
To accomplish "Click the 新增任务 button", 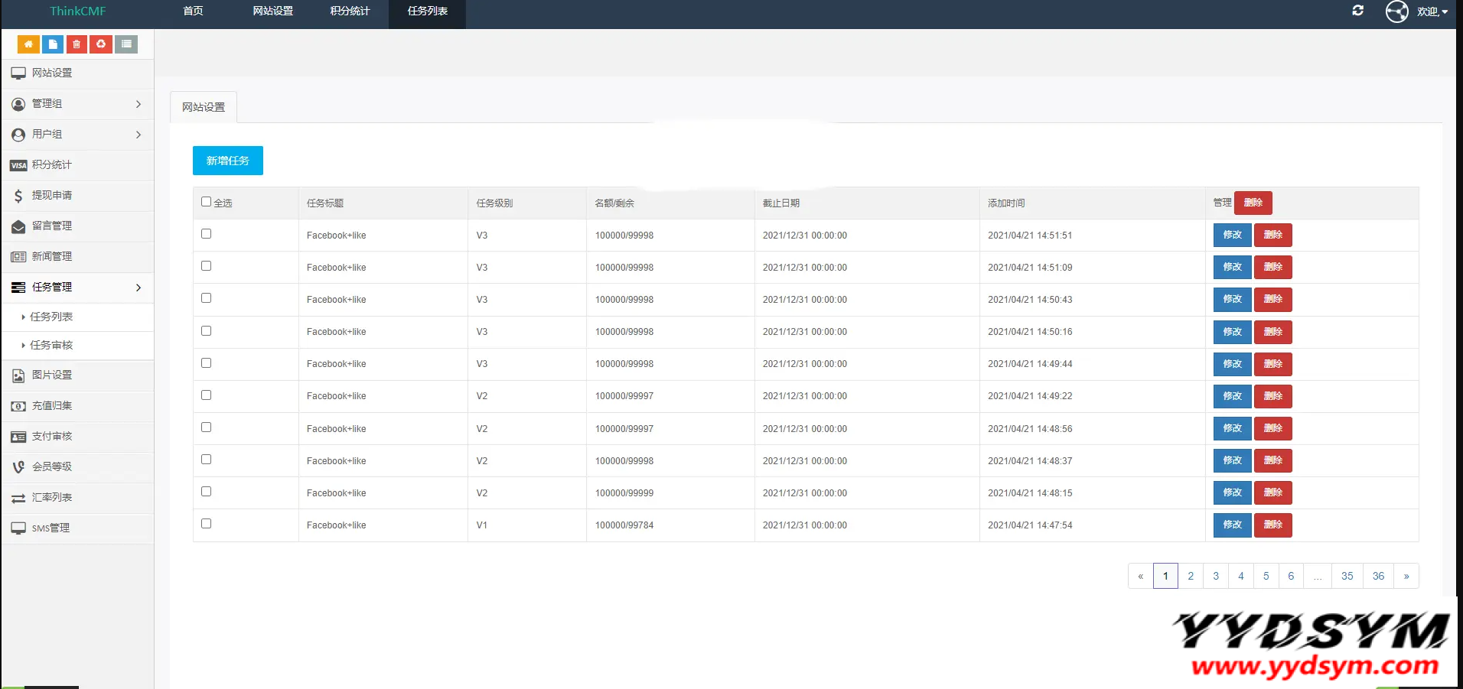I will pos(227,161).
